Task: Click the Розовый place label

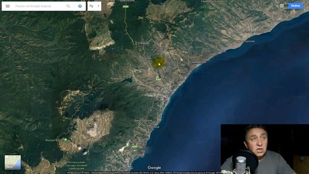Action: [x=116, y=79]
